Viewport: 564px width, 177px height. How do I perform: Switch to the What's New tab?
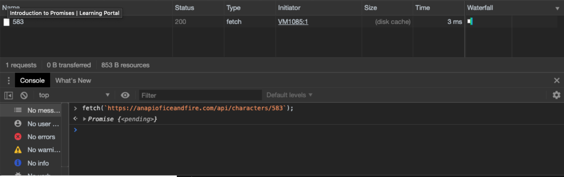(x=73, y=81)
